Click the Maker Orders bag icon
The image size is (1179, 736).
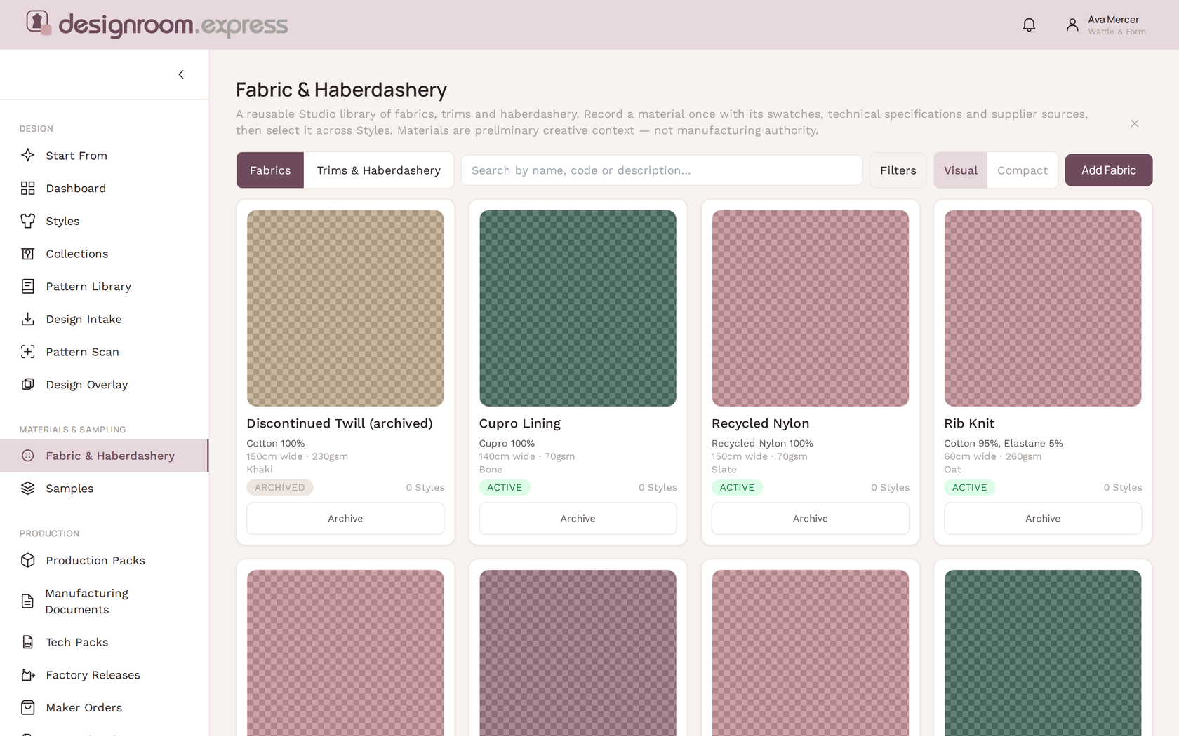coord(28,707)
